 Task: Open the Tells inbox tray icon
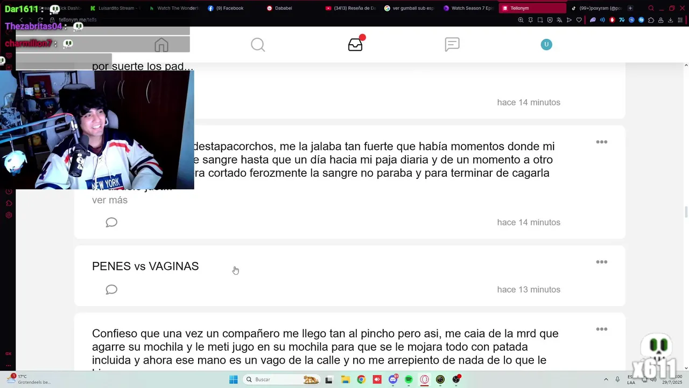click(355, 45)
